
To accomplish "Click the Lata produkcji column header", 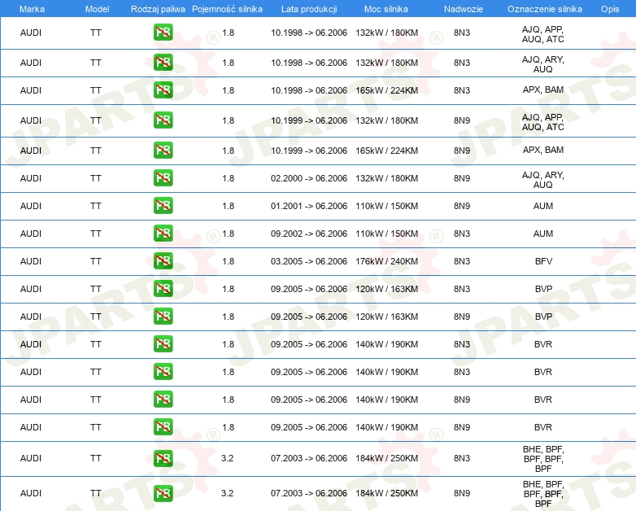I will tap(309, 9).
